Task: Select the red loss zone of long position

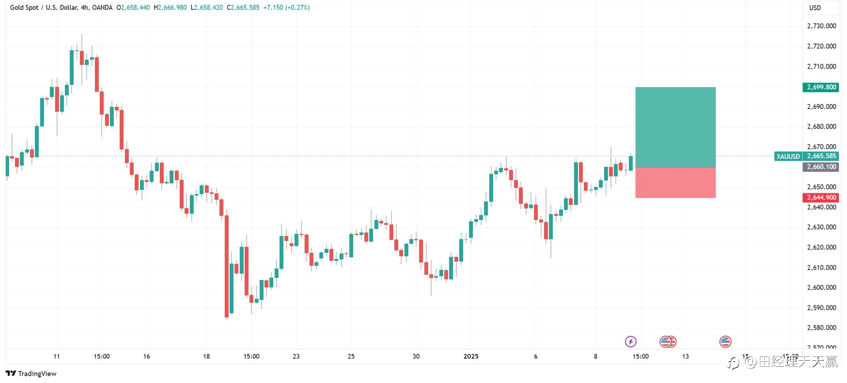Action: coord(675,182)
